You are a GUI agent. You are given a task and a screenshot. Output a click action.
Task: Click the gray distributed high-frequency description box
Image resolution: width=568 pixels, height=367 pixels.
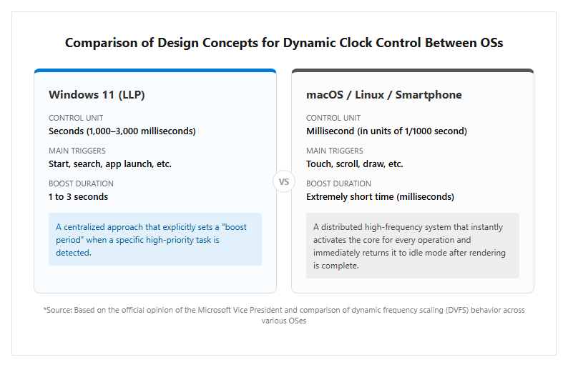(x=413, y=246)
